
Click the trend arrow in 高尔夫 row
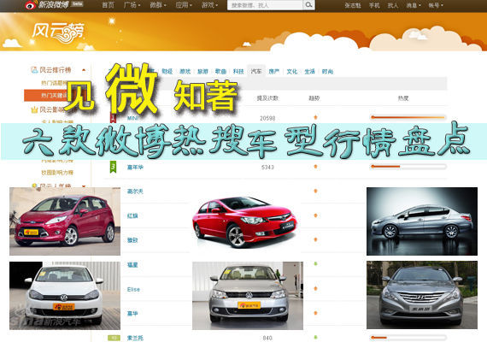click(x=315, y=191)
